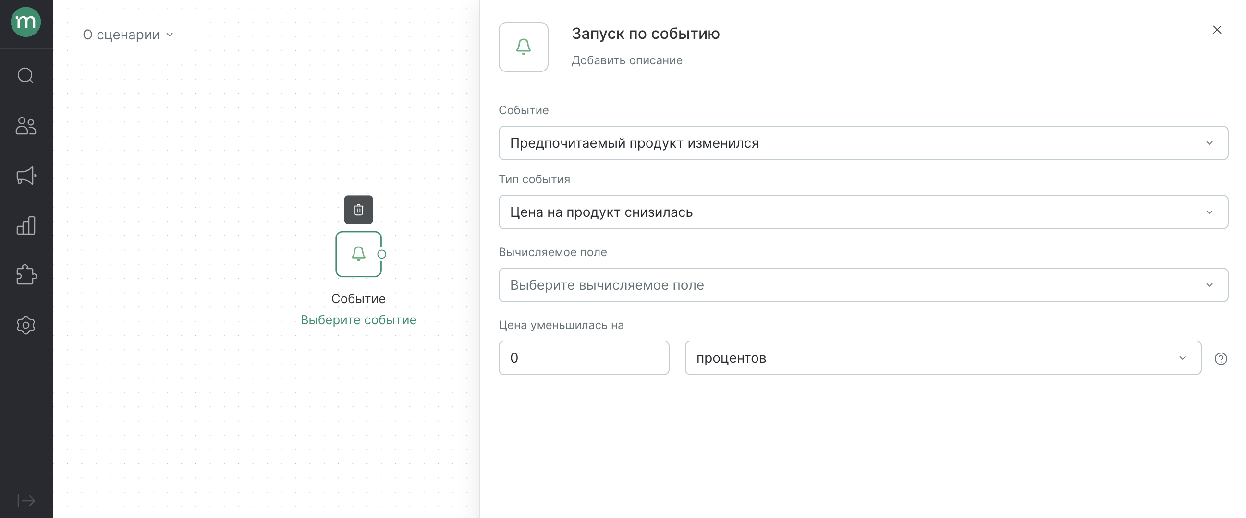The image size is (1246, 518).
Task: Click the output connector circle of event node
Action: 382,254
